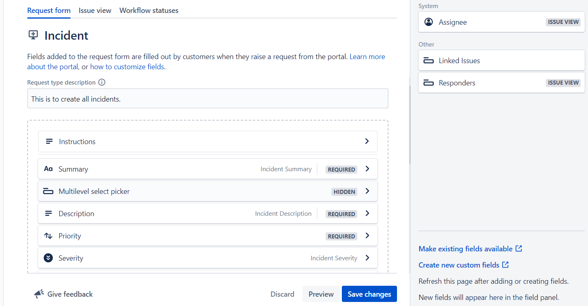Click the info icon beside Request type description
Screen dimensions: 588x306
tap(102, 82)
